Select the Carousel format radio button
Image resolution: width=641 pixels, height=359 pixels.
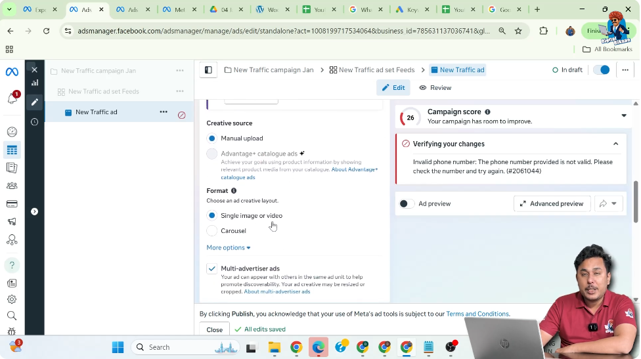[211, 231]
